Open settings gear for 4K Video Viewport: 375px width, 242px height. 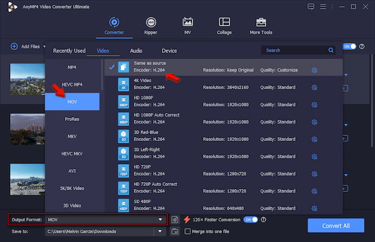tap(314, 87)
